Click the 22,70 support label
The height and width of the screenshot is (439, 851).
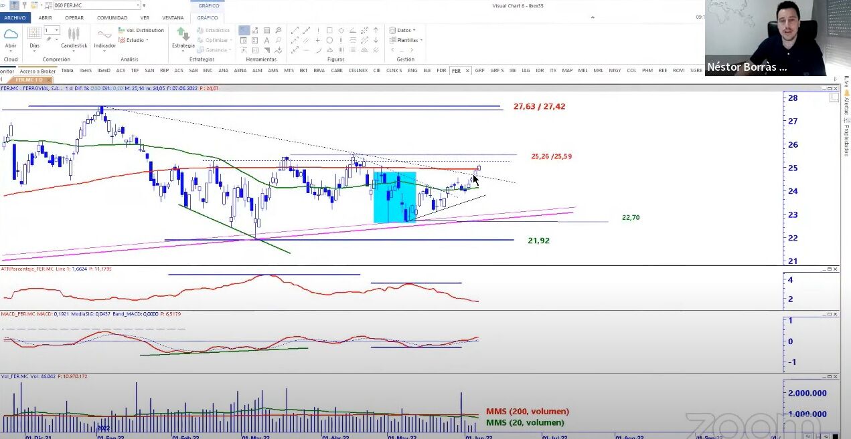[x=630, y=217]
